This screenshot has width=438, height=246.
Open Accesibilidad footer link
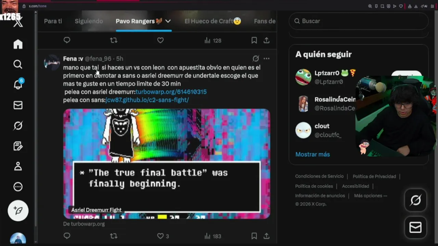tap(356, 186)
